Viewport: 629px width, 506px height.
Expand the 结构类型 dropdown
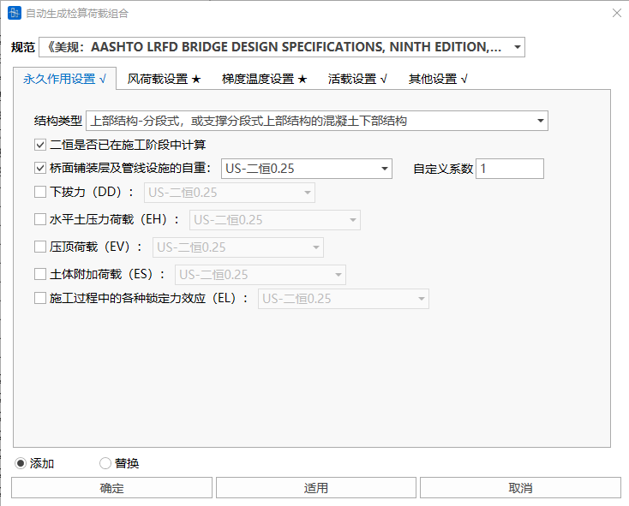point(317,121)
